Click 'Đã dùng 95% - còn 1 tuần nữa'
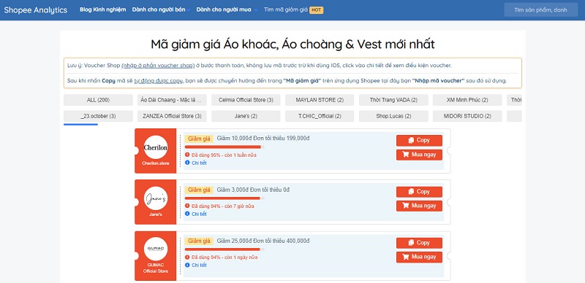Image resolution: width=585 pixels, height=283 pixels. pos(224,155)
